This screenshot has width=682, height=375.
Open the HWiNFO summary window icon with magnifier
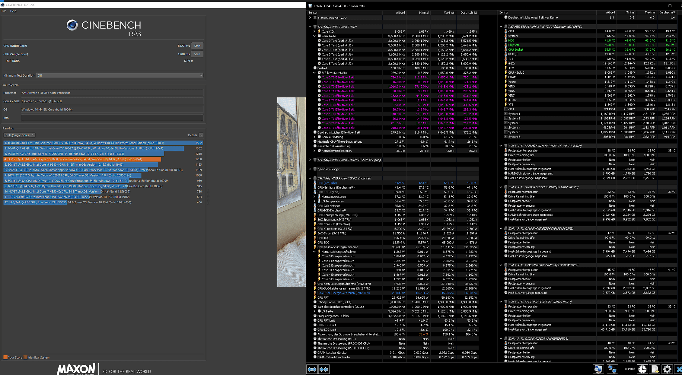pyautogui.click(x=598, y=369)
